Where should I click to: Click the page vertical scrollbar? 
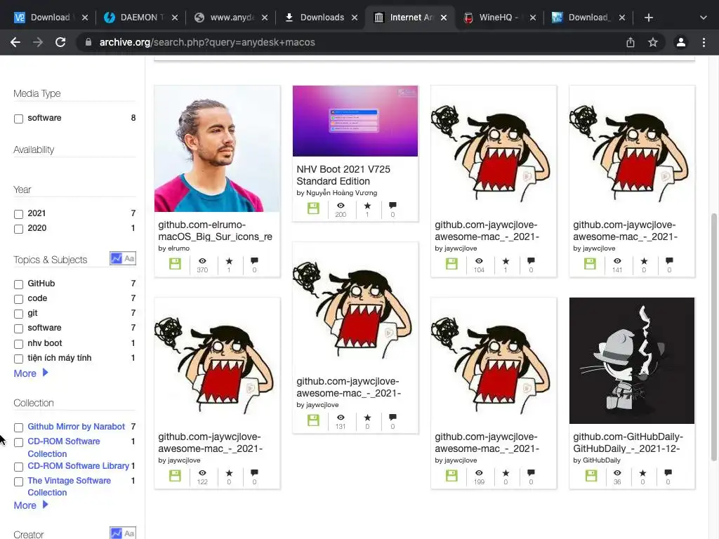(714, 337)
